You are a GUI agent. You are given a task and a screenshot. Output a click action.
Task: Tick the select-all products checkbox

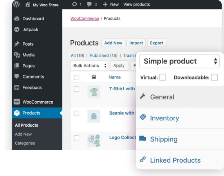(77, 77)
